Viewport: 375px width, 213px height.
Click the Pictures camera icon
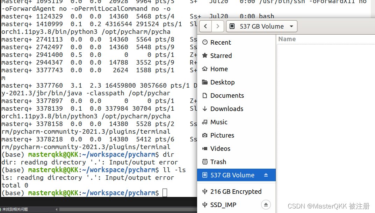[x=205, y=135]
